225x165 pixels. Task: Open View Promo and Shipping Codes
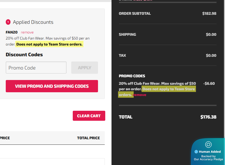52,86
